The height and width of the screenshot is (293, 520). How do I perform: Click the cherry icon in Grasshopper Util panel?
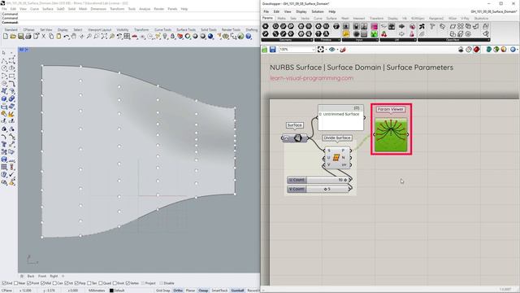pos(383,34)
